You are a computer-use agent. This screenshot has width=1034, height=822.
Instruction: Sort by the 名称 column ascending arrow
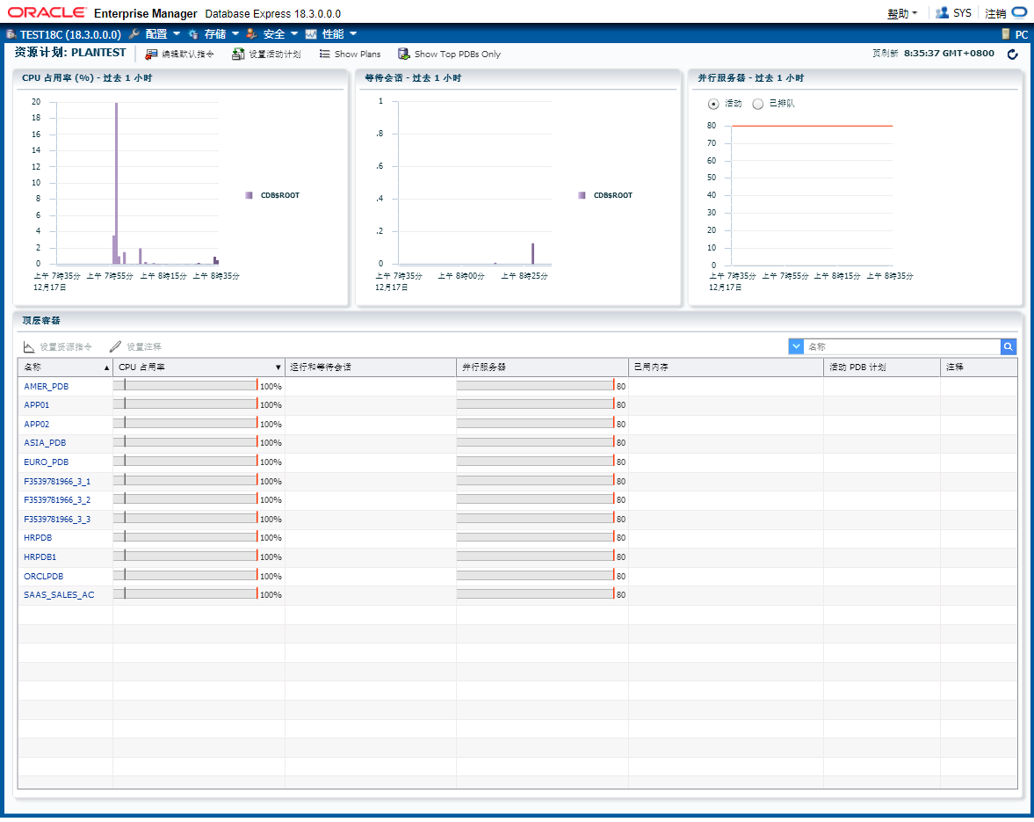[107, 368]
